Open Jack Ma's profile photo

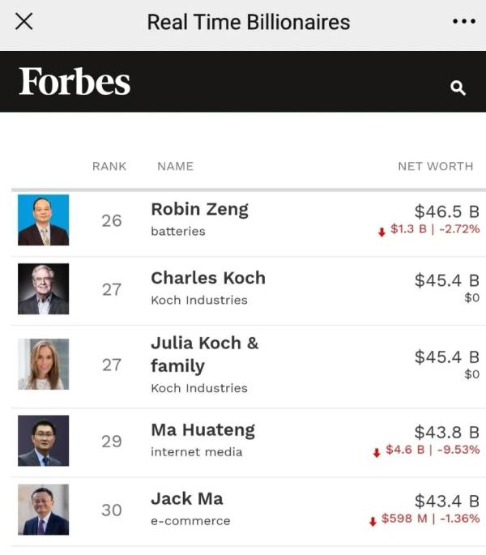pos(44,510)
